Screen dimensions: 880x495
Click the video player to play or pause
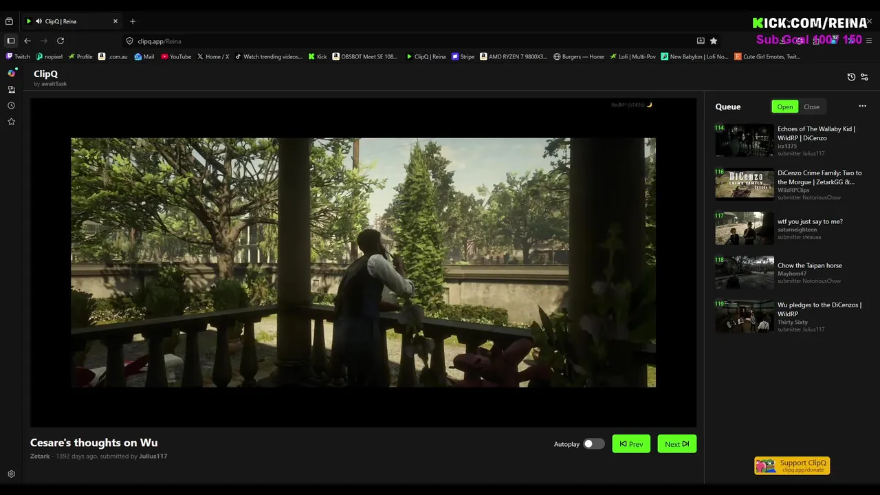click(x=363, y=263)
